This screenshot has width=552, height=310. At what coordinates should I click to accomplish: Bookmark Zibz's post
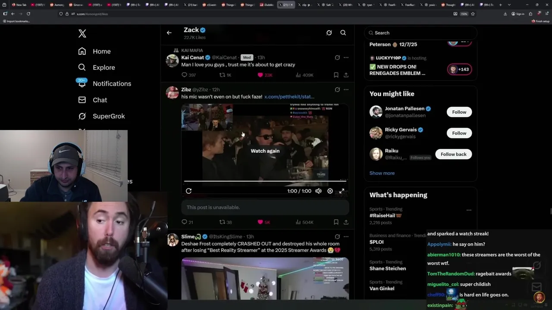336,222
